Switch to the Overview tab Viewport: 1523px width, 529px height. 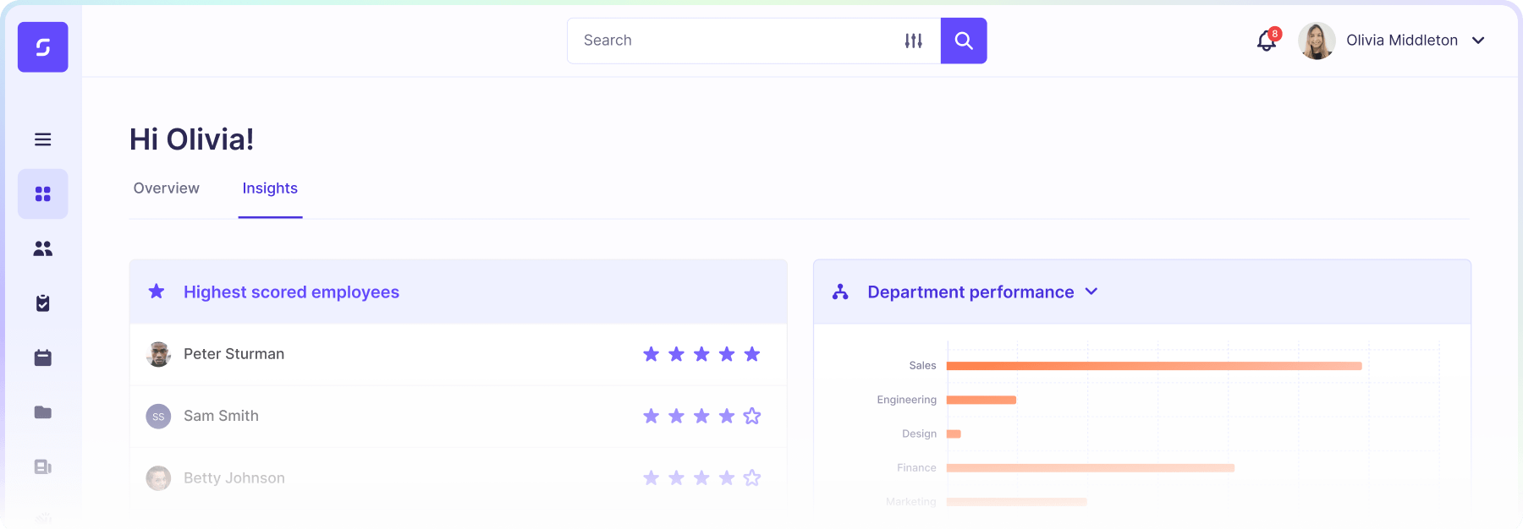[167, 188]
